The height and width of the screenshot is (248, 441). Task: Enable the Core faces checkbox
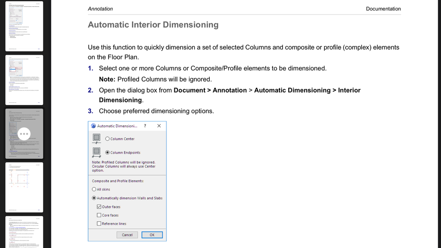click(99, 215)
